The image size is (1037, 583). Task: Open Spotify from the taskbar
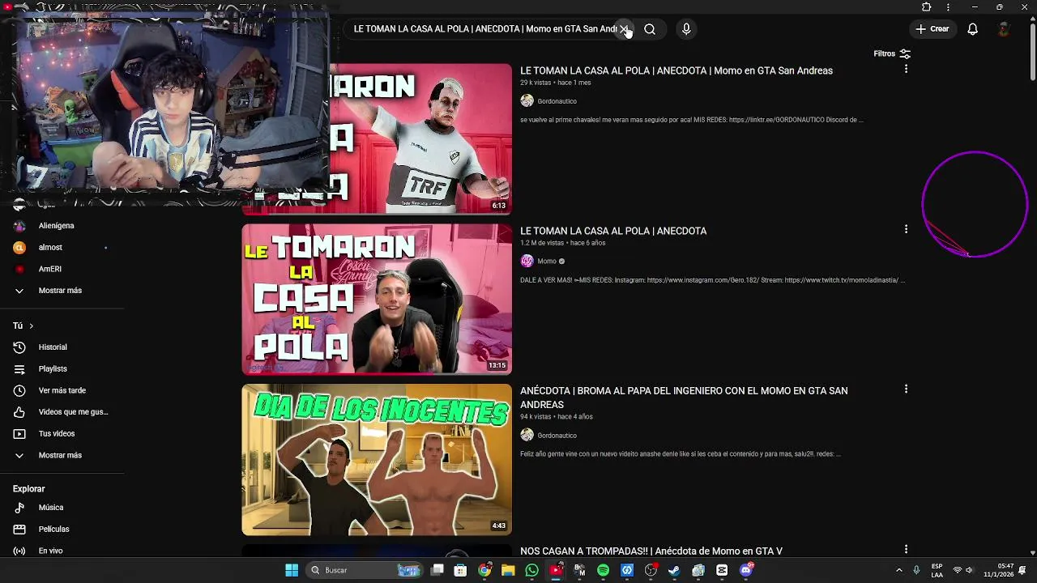tap(603, 570)
